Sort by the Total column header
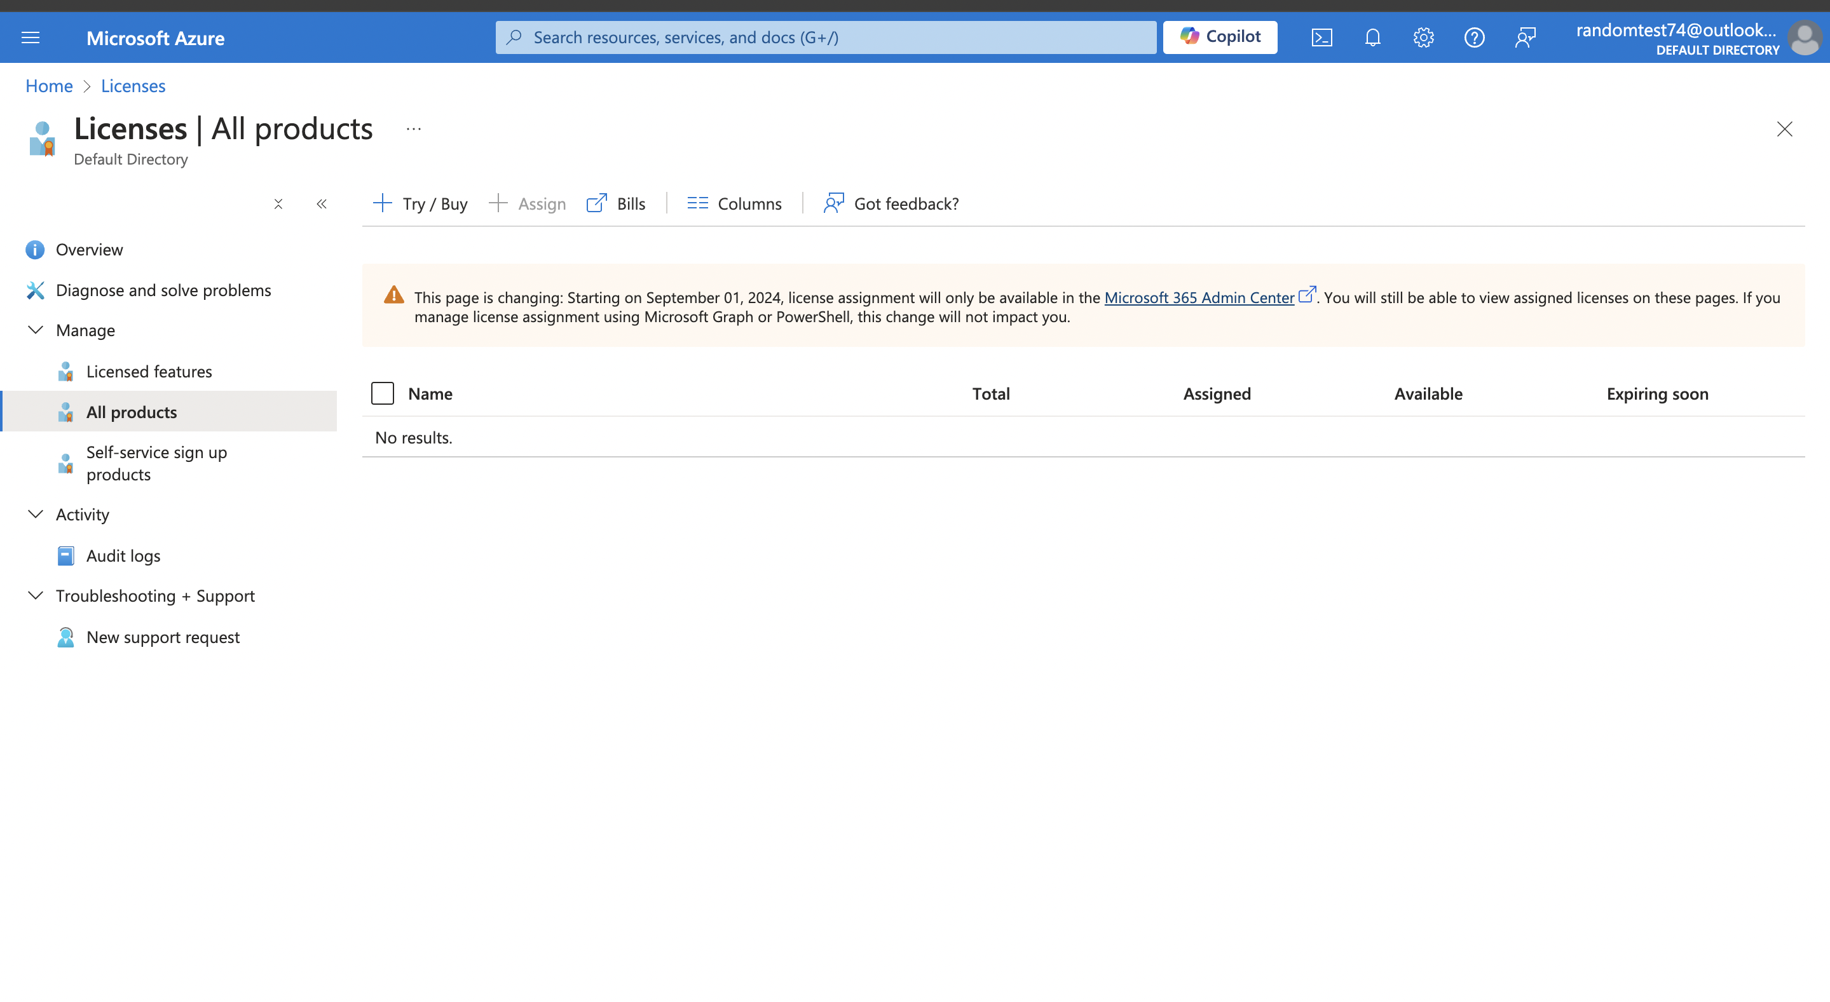 click(x=990, y=394)
